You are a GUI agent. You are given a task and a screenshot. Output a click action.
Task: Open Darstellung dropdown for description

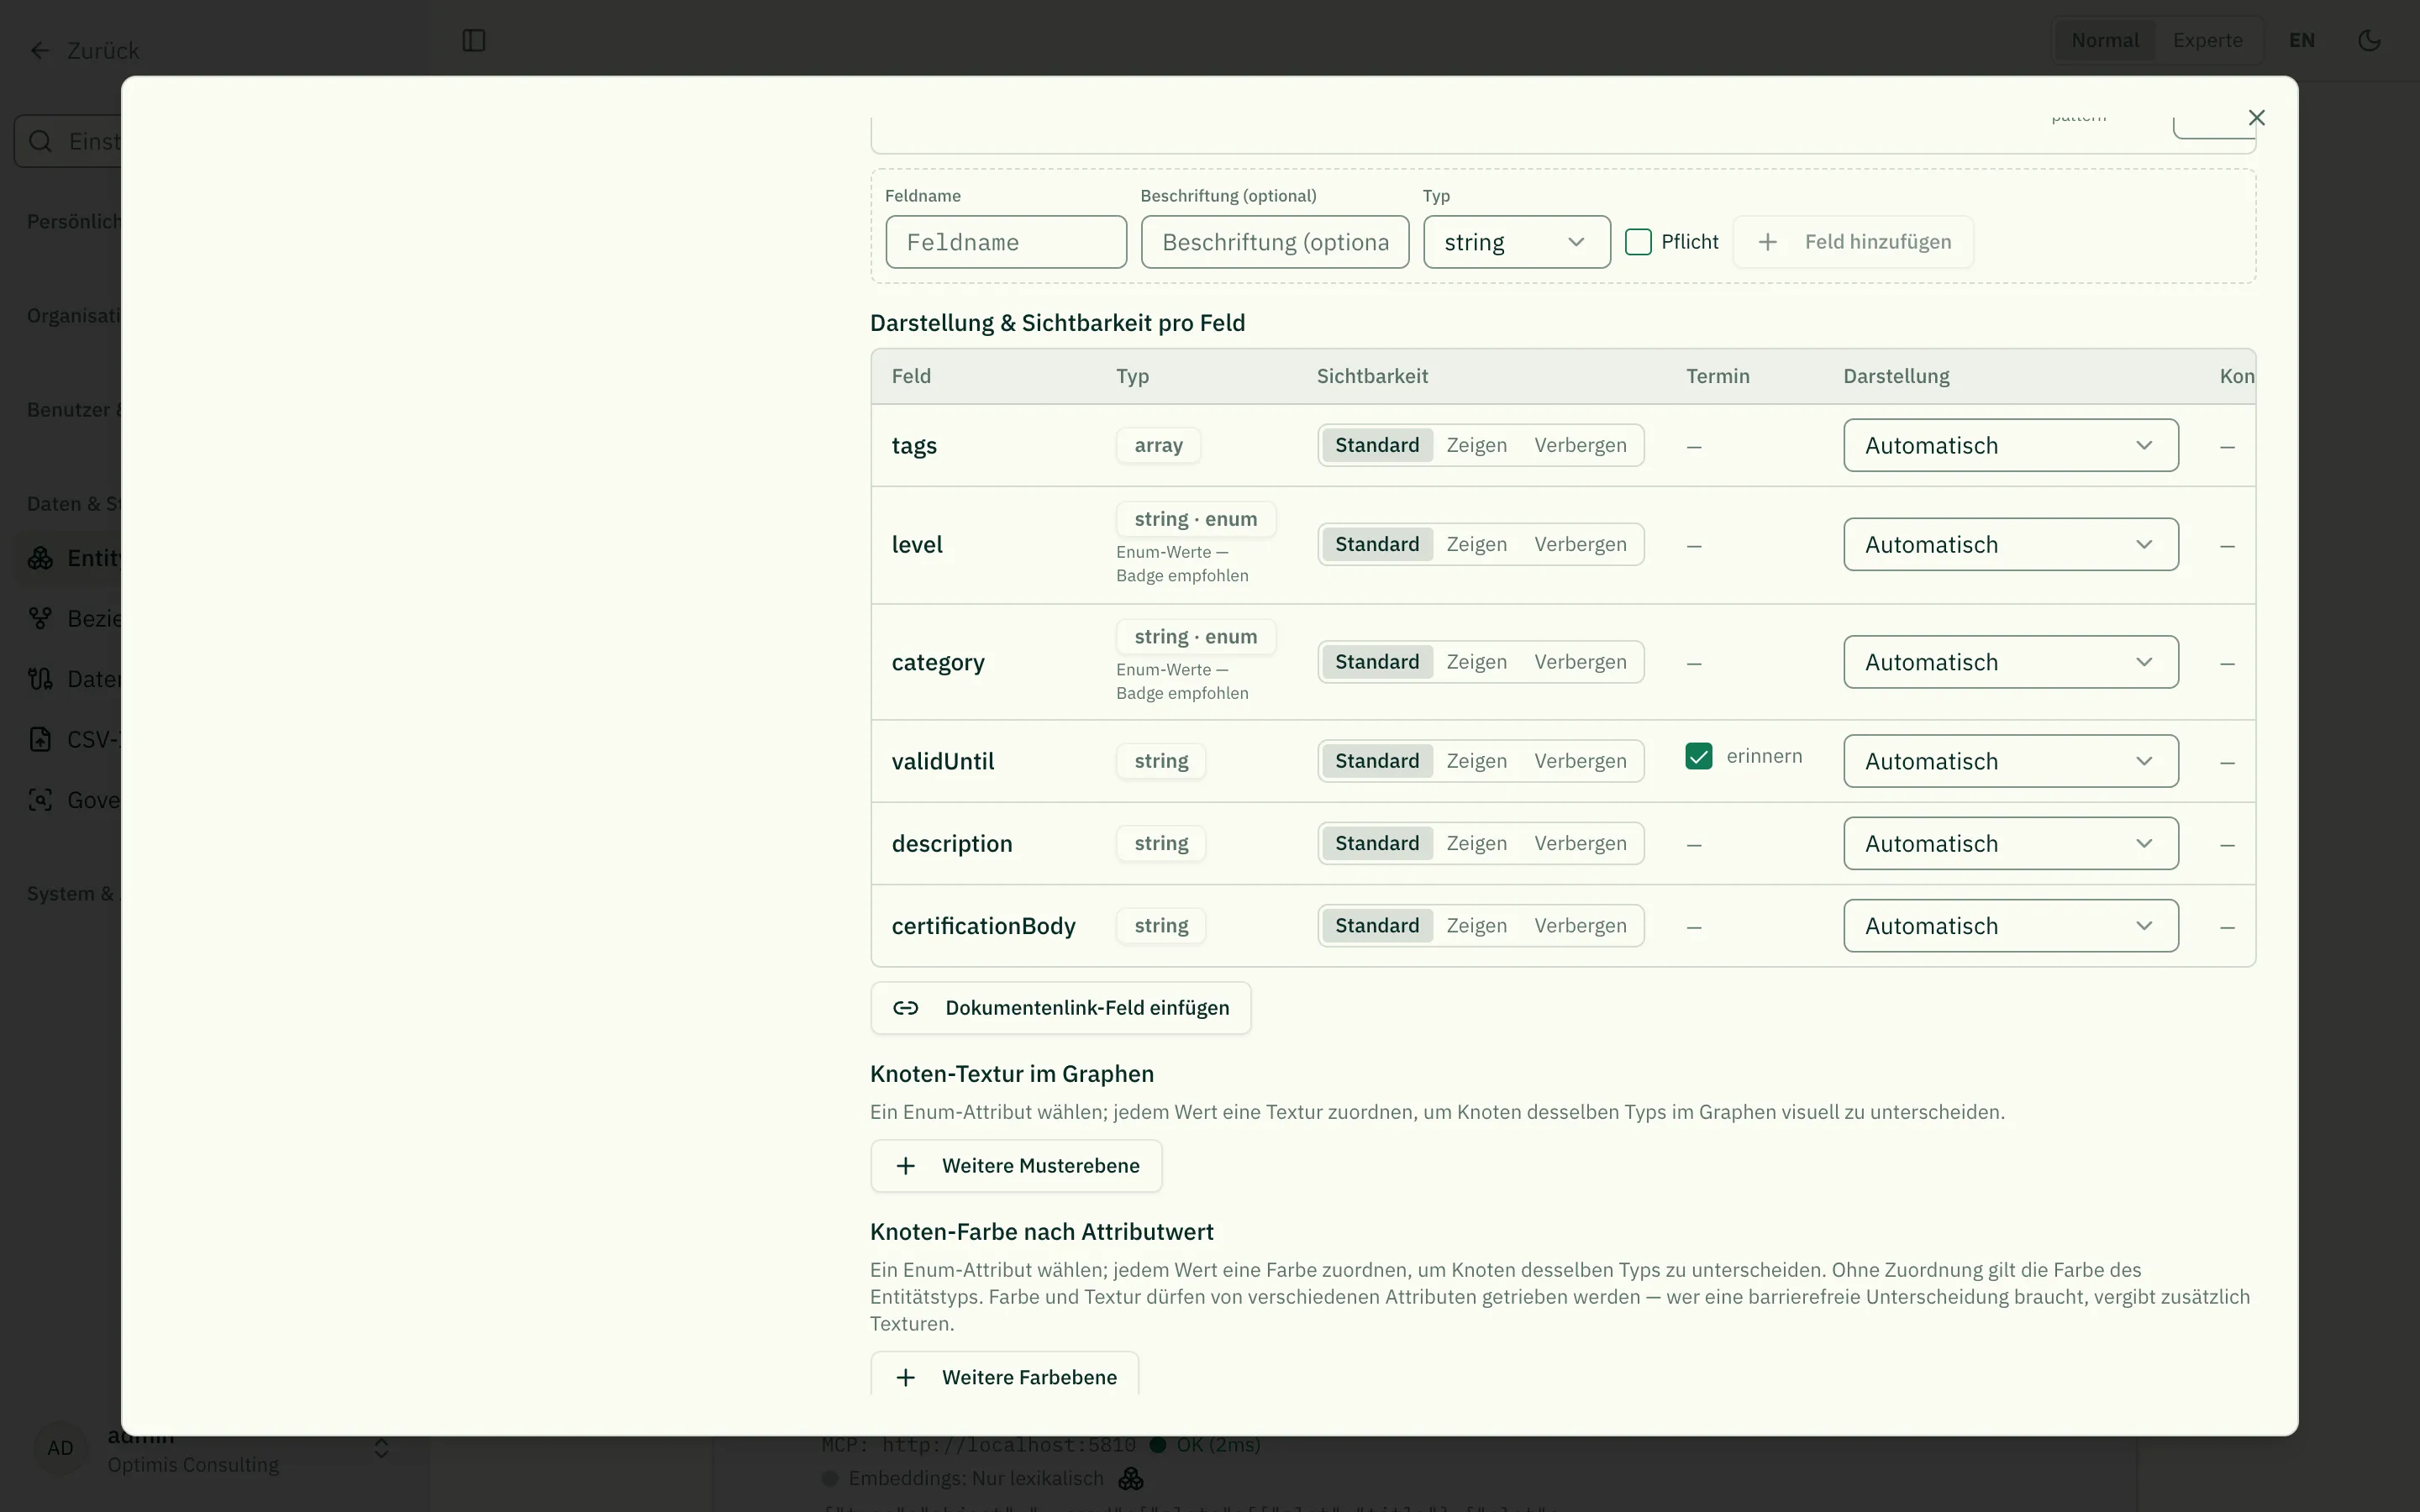click(x=2010, y=843)
